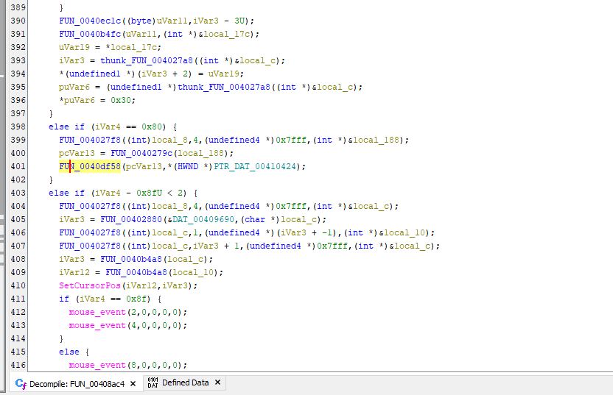Click the Defined Data tab's DAT icon
The image size is (613, 395).
pyautogui.click(x=153, y=383)
